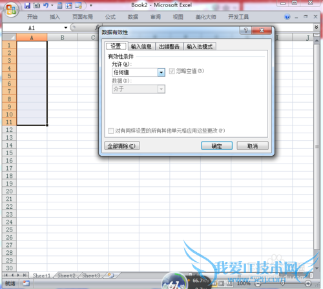Screen dimensions: 323x289
Task: Open the 审阅 ribbon tab
Action: point(156,17)
